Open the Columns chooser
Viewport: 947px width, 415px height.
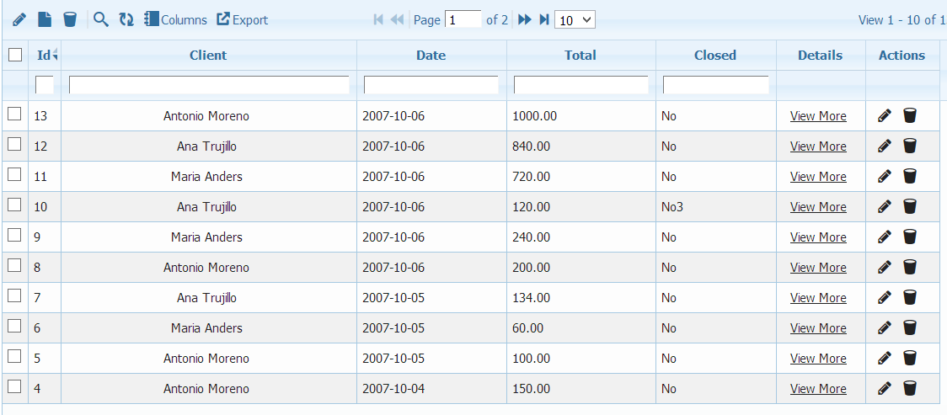[x=175, y=19]
